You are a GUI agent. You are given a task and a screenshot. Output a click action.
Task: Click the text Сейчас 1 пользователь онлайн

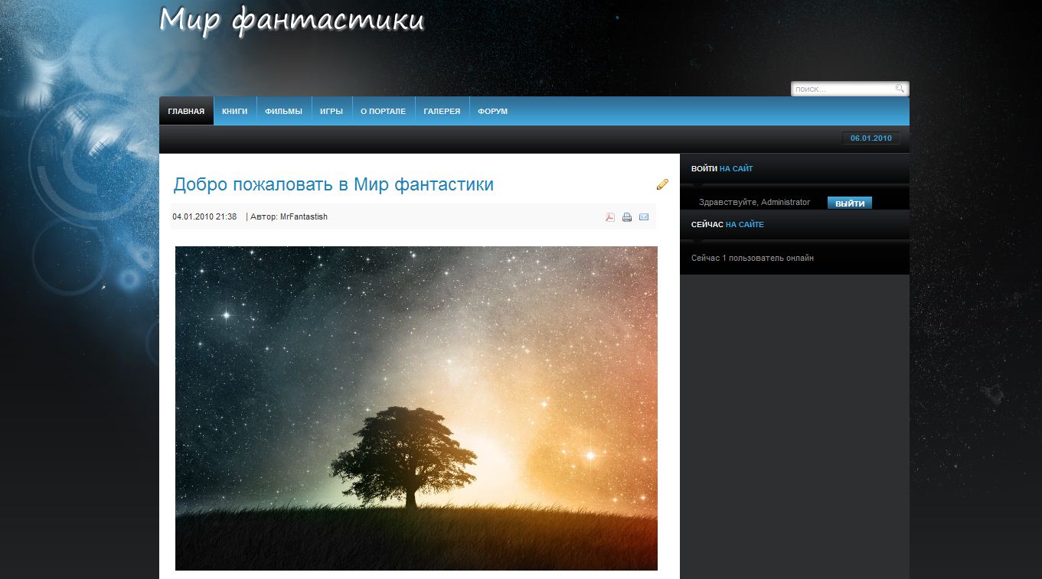(753, 259)
